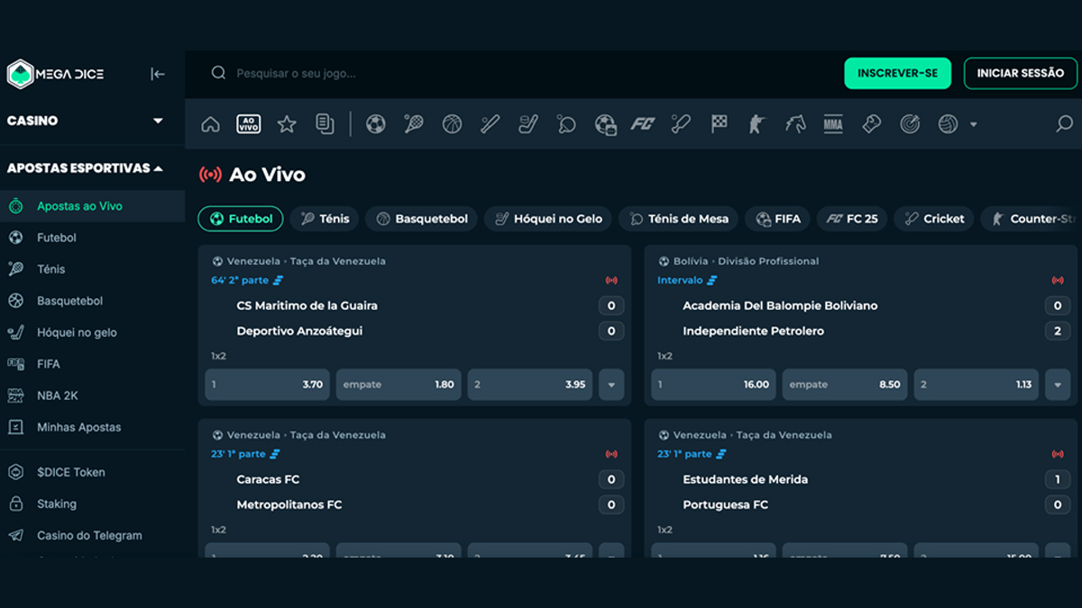Open favorites with the star icon
The height and width of the screenshot is (608, 1082).
(287, 124)
